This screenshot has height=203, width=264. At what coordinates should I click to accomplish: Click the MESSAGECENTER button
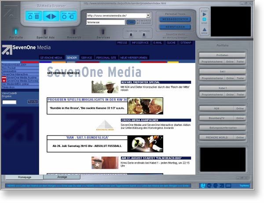click(175, 19)
